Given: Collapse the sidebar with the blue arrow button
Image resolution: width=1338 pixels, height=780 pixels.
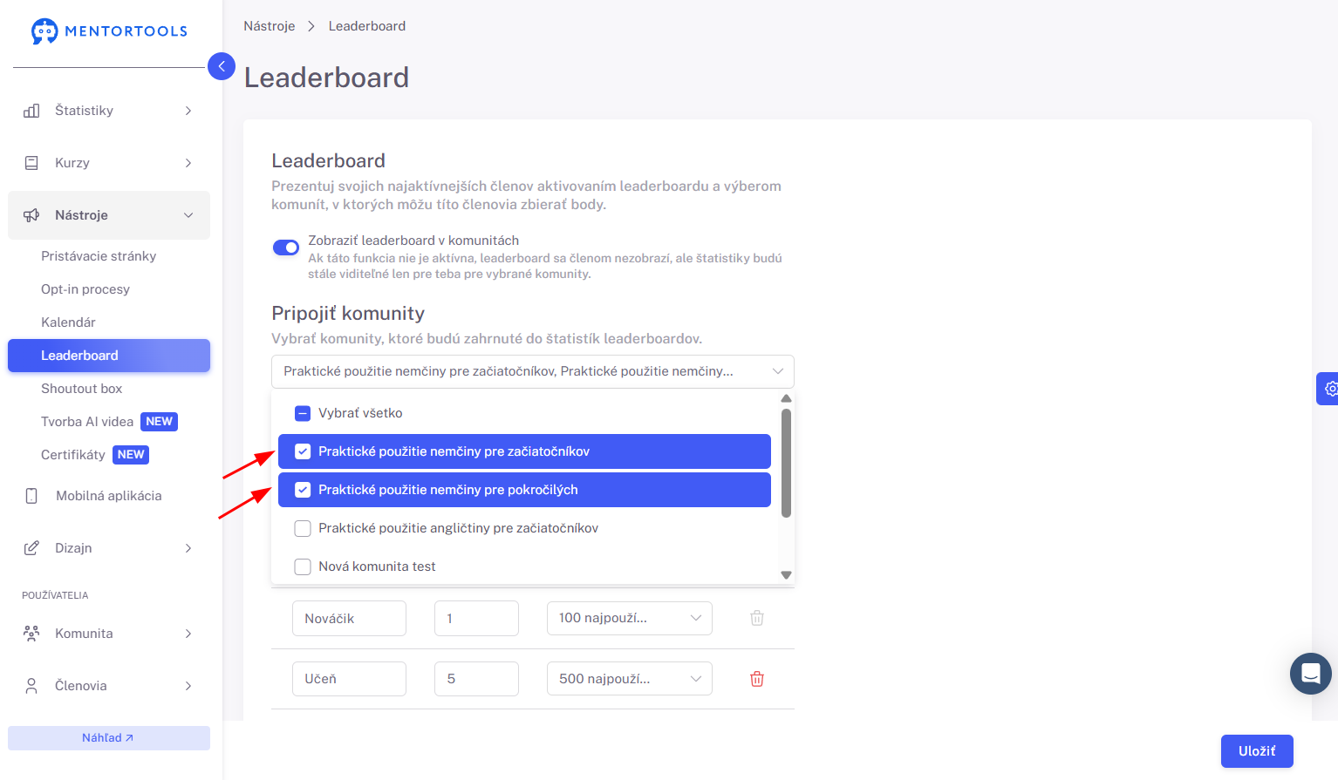Looking at the screenshot, I should [222, 66].
